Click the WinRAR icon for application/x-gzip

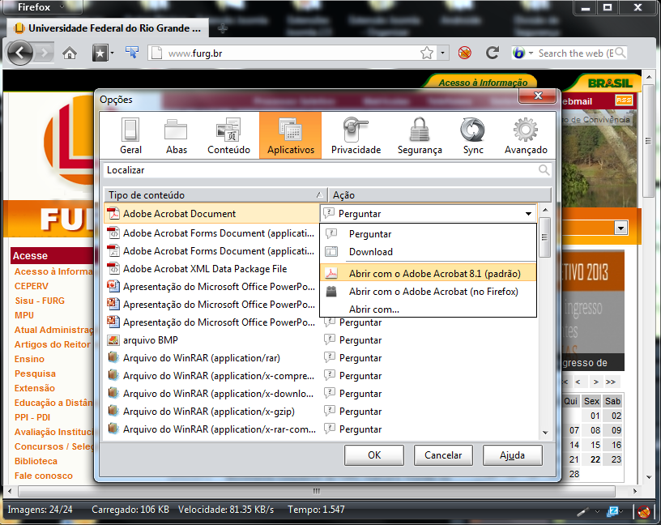tap(113, 411)
